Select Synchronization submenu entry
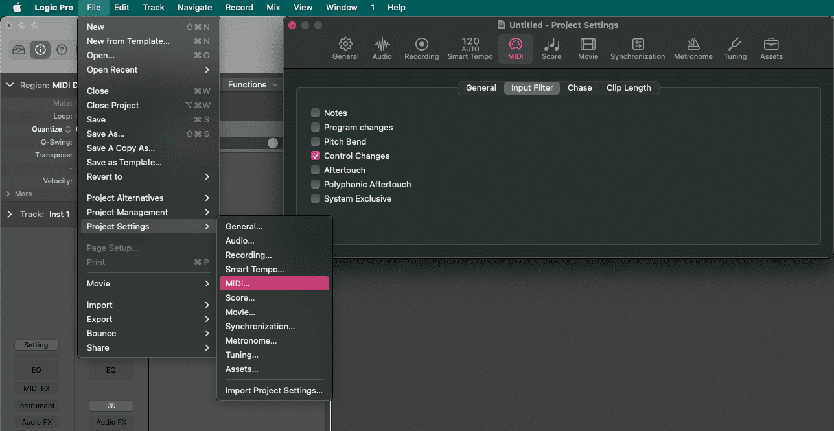Screen dimensions: 834x431 274,326
